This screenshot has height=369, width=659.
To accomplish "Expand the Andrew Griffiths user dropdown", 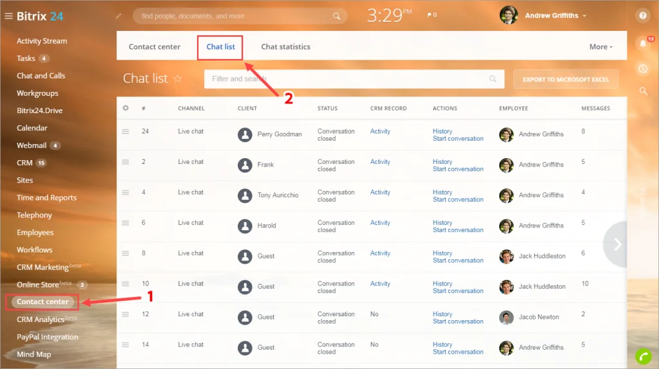I will tap(584, 15).
